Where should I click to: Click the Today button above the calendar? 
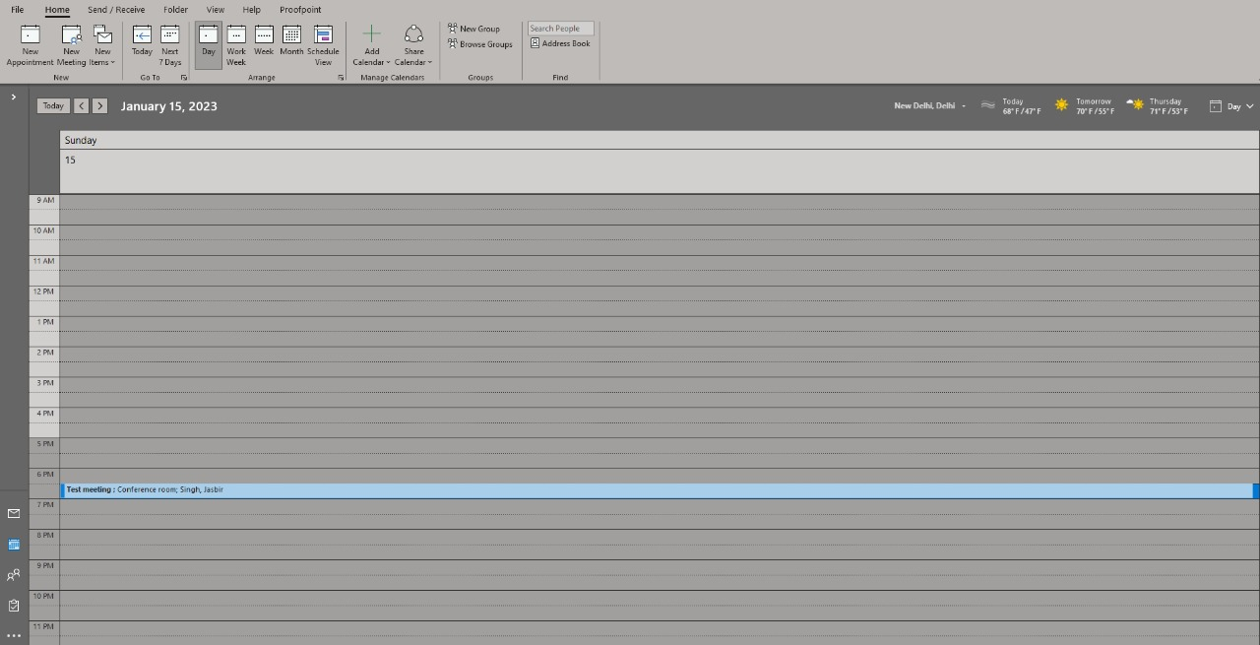[52, 105]
